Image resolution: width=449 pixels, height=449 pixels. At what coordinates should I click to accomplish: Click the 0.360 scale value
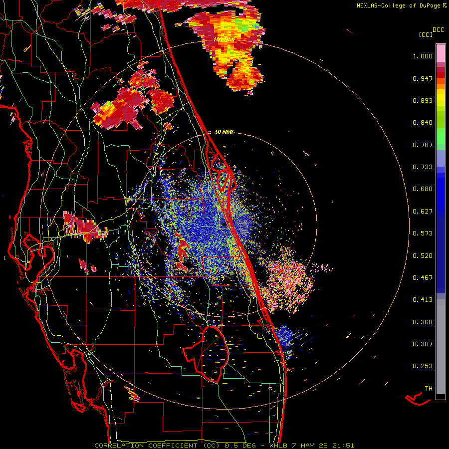423,322
